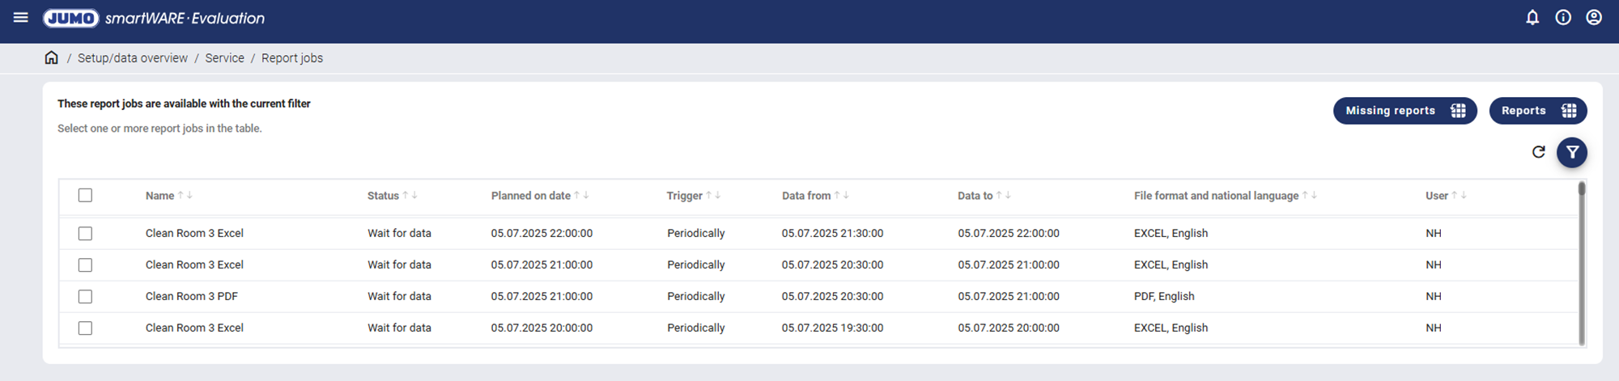Open Missing reports button
The width and height of the screenshot is (1619, 381).
[x=1404, y=111]
